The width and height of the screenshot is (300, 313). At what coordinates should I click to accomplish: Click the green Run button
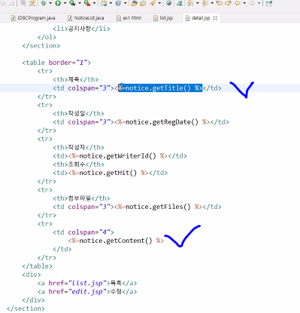point(58,3)
